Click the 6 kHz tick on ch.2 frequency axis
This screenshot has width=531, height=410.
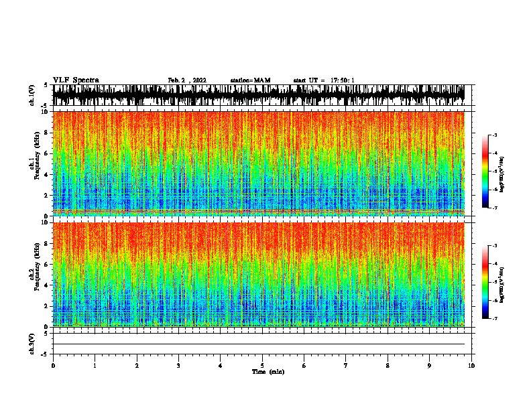click(47, 265)
